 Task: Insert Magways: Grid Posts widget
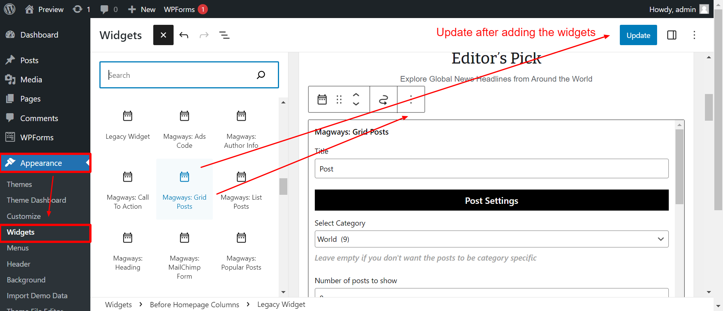(x=185, y=189)
